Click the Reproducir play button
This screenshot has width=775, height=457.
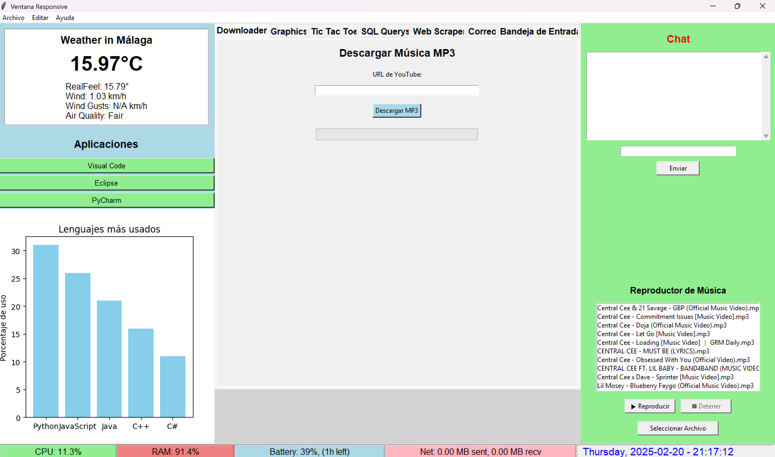650,406
